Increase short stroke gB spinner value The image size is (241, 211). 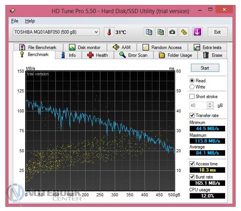(210, 104)
